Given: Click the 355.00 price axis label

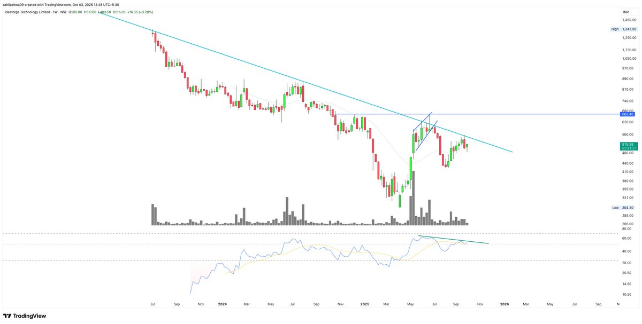Looking at the screenshot, I should point(627,189).
